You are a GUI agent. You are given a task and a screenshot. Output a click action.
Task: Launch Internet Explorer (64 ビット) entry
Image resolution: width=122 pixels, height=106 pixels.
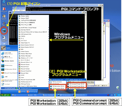point(33,47)
